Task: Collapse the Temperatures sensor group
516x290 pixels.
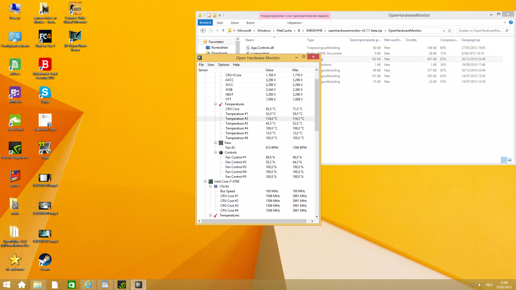Action: point(215,104)
